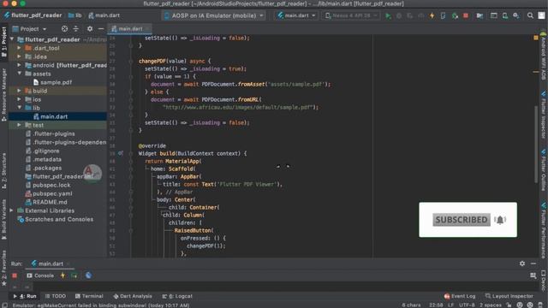
Task: Expand the .dart_tool folder
Action: 19,48
